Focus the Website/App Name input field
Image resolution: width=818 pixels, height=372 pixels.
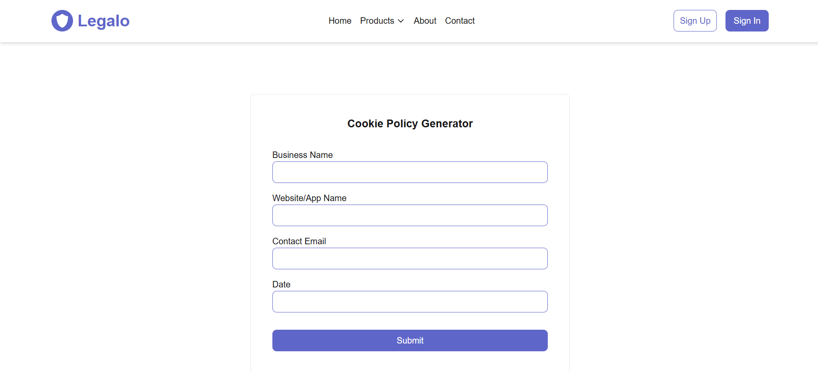point(410,215)
